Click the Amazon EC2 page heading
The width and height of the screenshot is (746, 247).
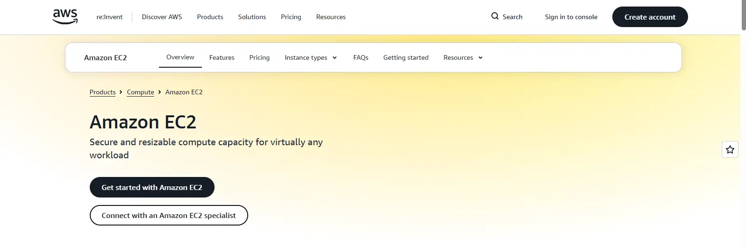click(x=143, y=122)
